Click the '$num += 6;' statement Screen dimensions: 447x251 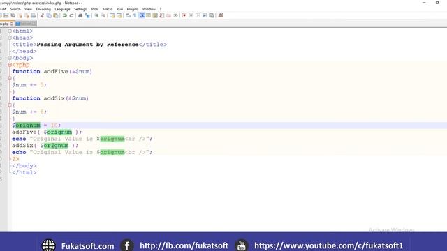[x=29, y=112]
